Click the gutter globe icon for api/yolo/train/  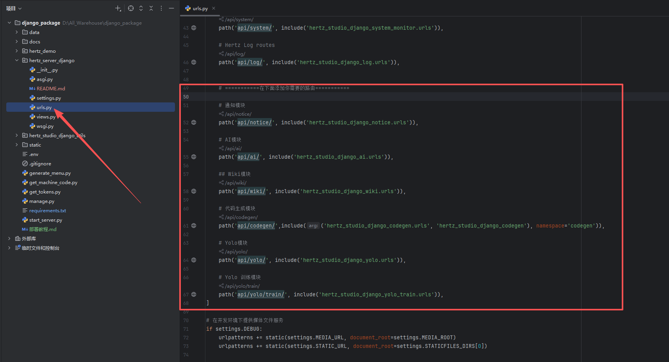click(x=194, y=294)
